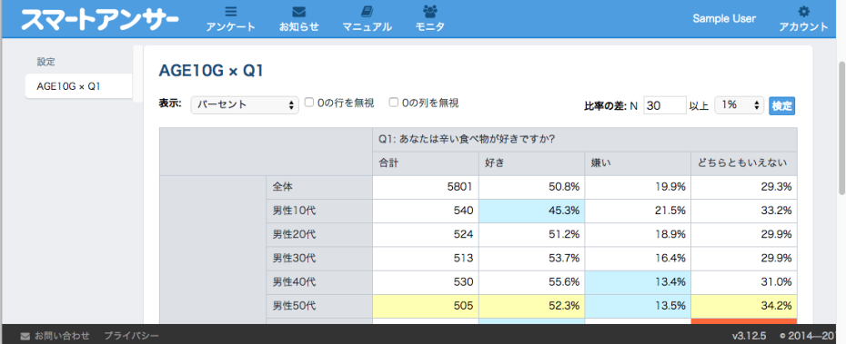Open the お知らせ envelope icon

[x=299, y=11]
